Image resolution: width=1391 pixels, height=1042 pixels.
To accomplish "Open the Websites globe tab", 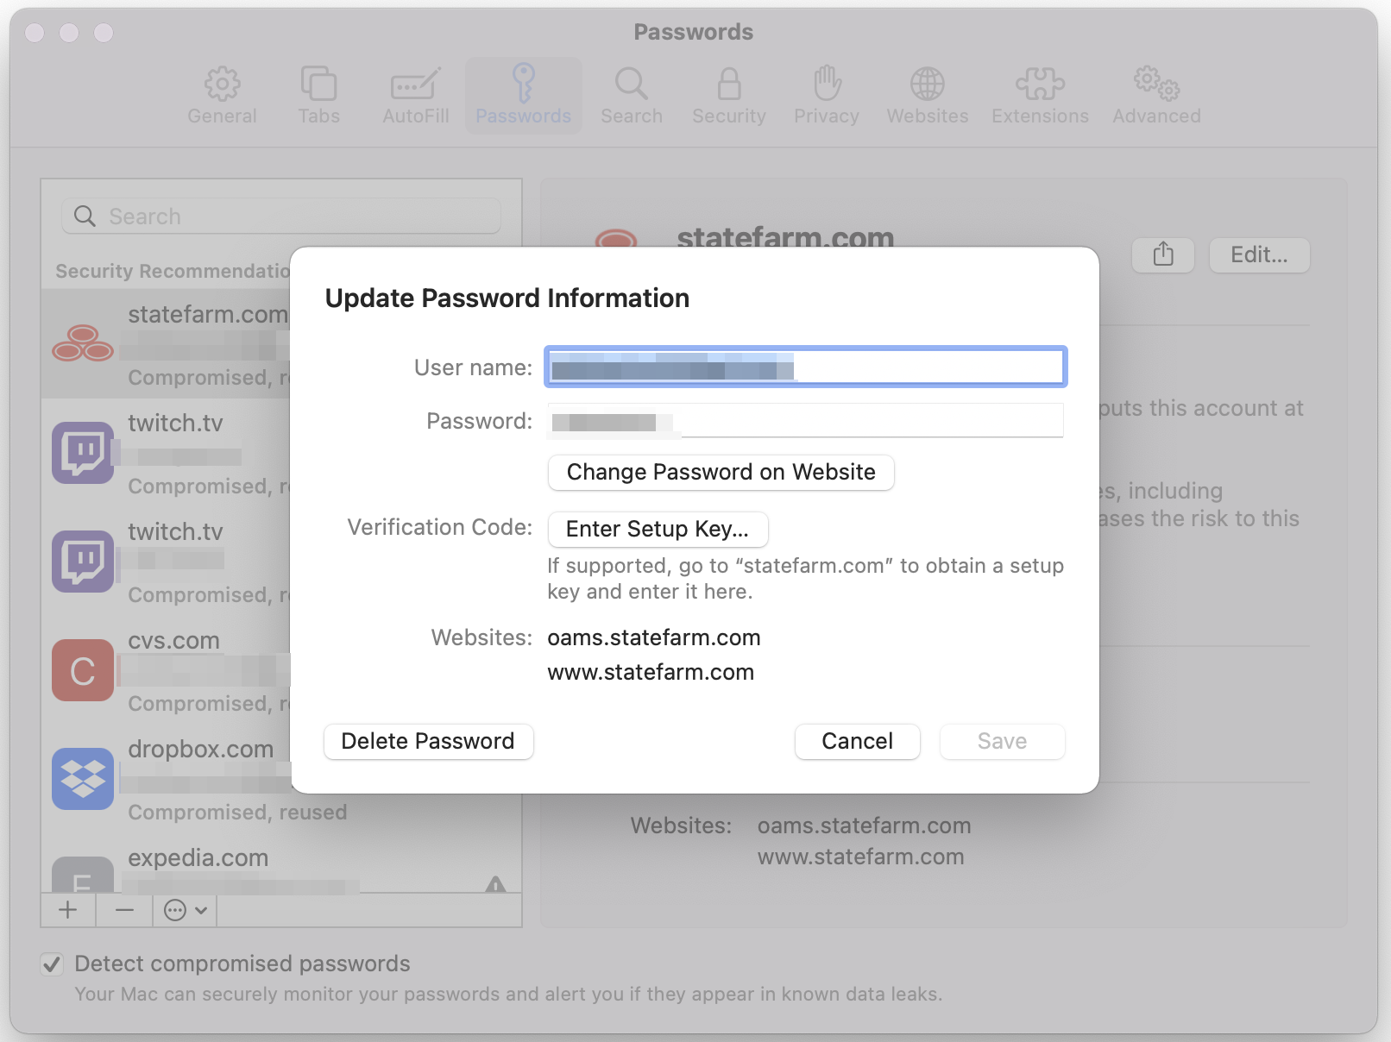I will click(928, 96).
